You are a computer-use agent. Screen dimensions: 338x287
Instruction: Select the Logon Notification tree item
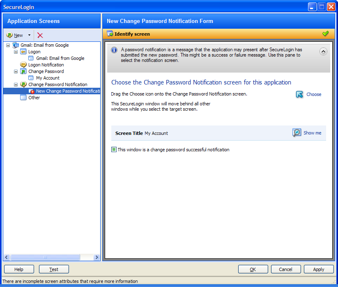[46, 65]
